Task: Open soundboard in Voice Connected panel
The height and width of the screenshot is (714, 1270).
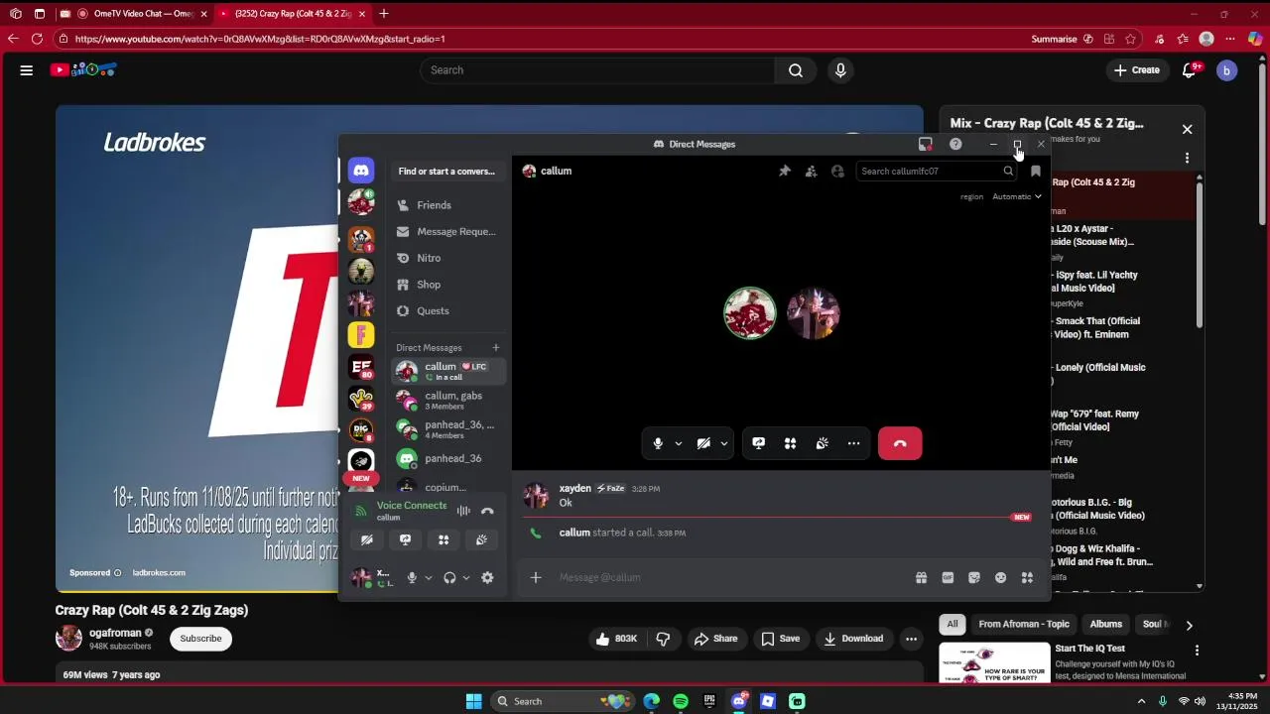Action: 481,539
